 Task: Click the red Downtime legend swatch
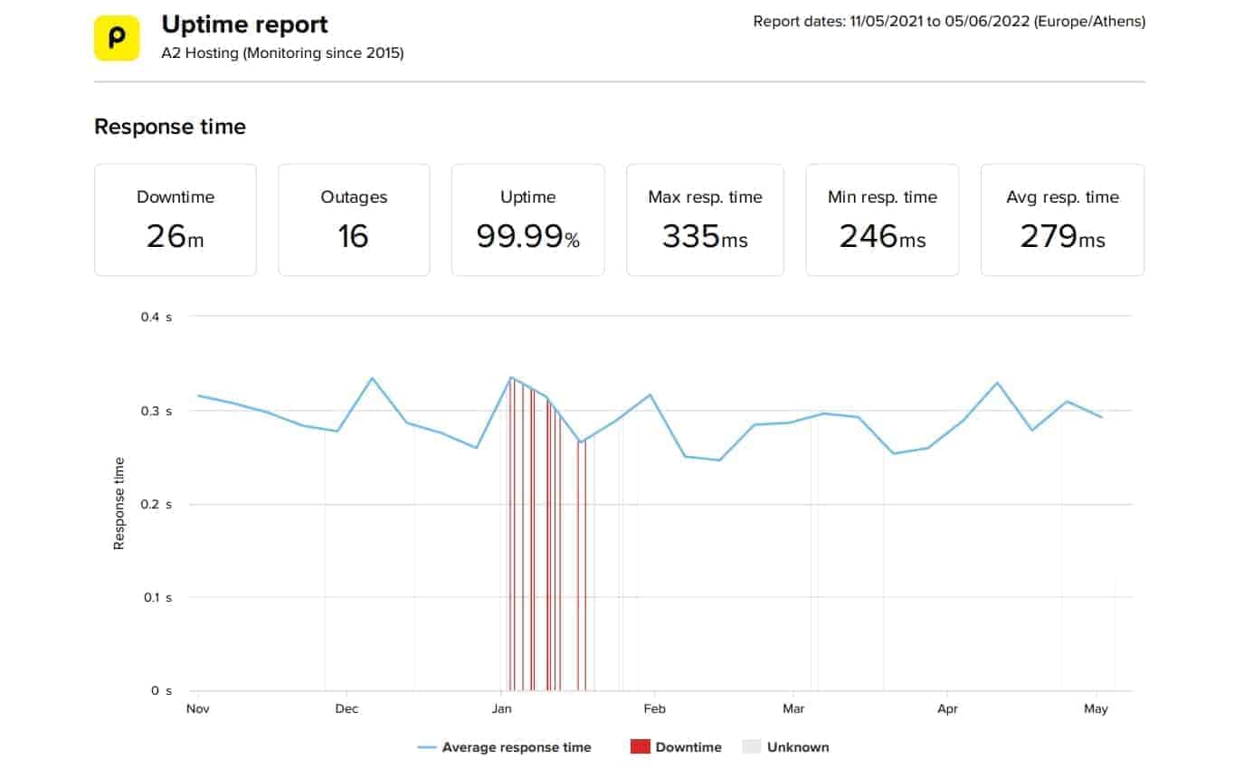(641, 747)
